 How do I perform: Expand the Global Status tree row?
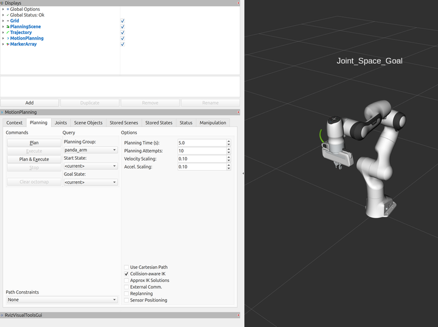(x=3, y=15)
